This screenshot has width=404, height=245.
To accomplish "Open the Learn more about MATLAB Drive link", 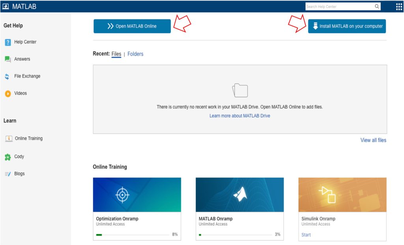I will (x=239, y=115).
